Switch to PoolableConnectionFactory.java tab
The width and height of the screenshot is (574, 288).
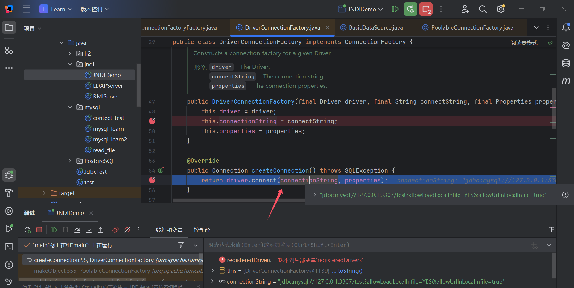468,27
